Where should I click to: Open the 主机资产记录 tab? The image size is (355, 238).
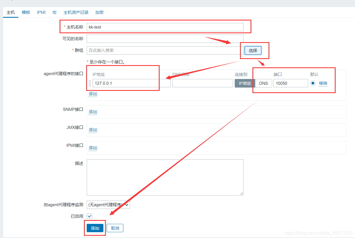click(x=76, y=12)
